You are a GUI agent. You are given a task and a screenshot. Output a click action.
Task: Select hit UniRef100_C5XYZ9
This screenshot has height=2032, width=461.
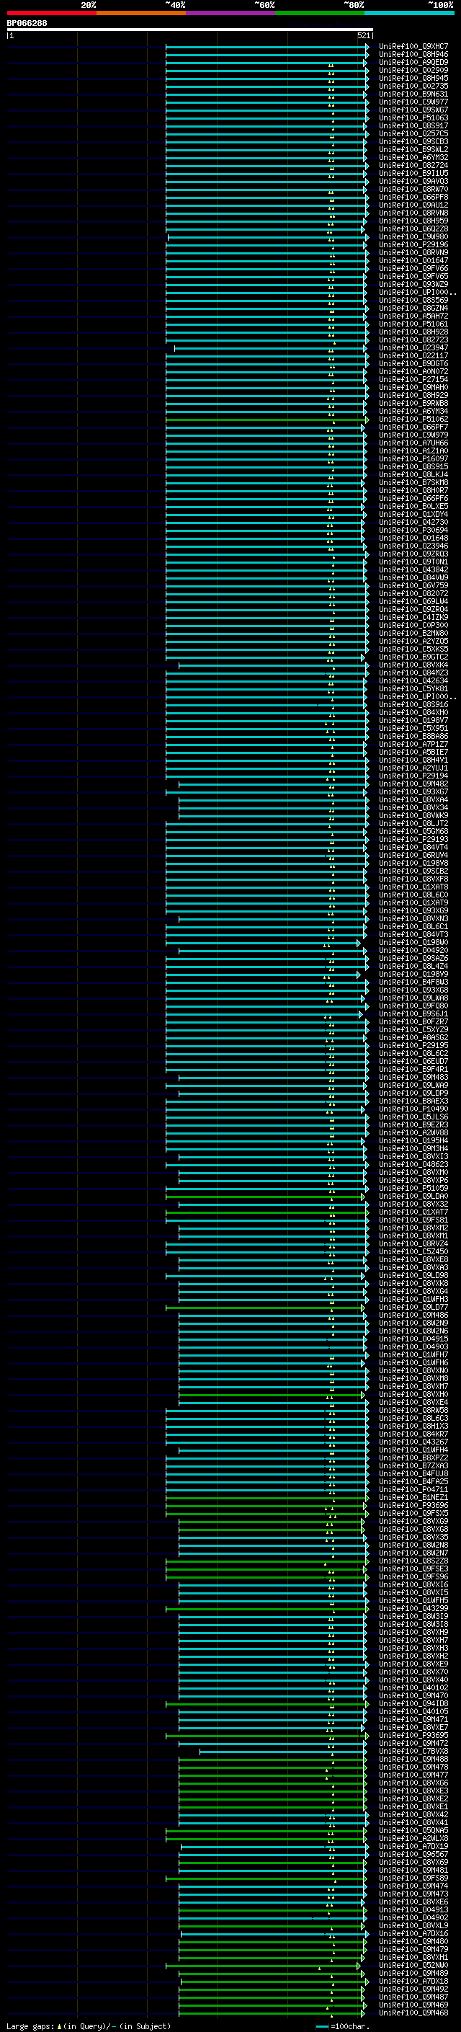coord(413,1029)
